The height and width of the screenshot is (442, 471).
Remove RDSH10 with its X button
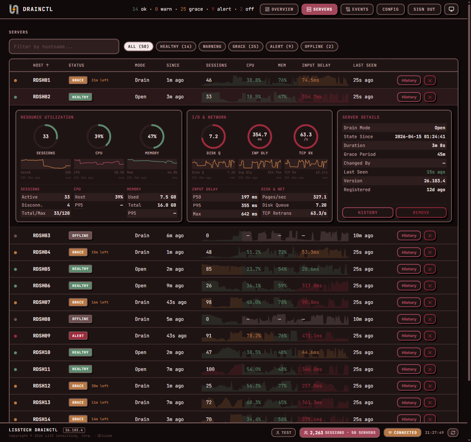pyautogui.click(x=430, y=352)
